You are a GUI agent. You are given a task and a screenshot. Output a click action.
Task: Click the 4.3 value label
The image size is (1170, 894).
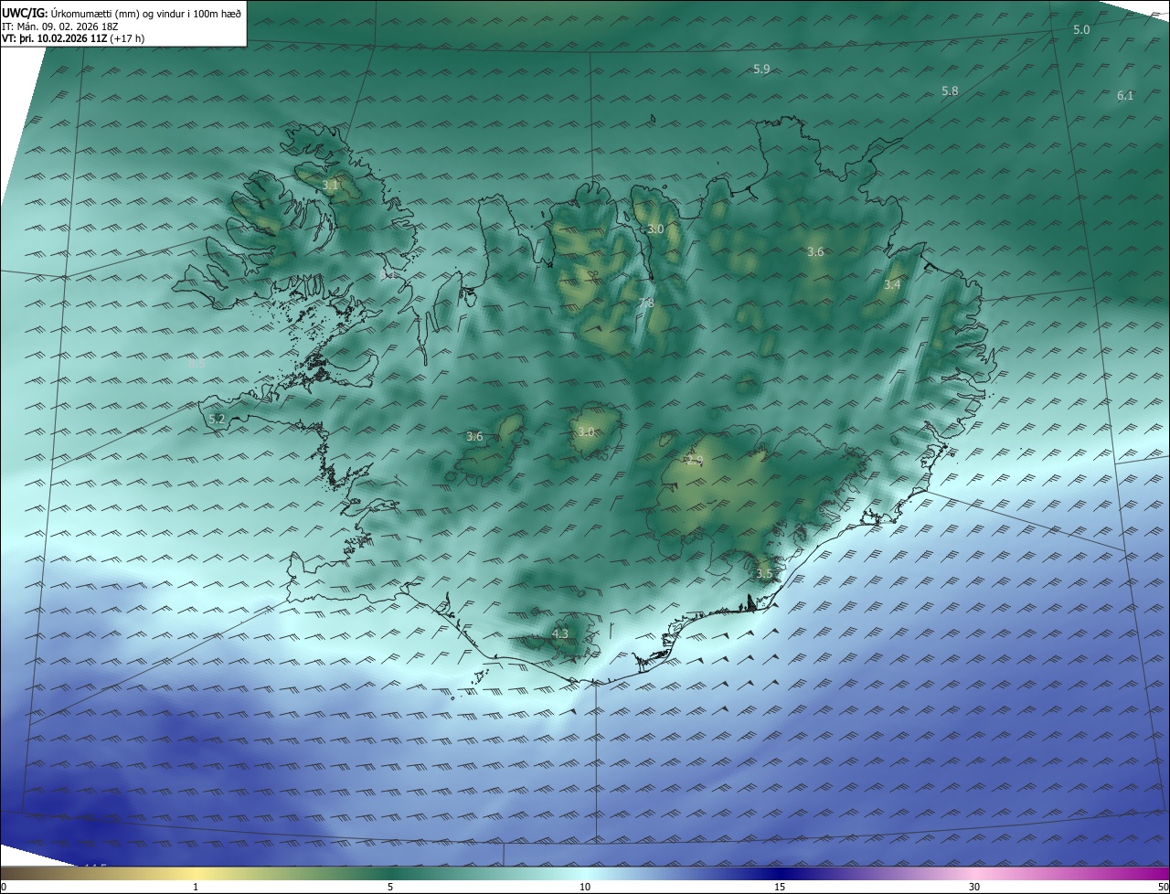pos(560,633)
